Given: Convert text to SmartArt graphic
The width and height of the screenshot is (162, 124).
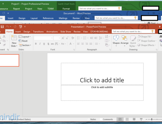Looking at the screenshot, I should pos(107,45).
